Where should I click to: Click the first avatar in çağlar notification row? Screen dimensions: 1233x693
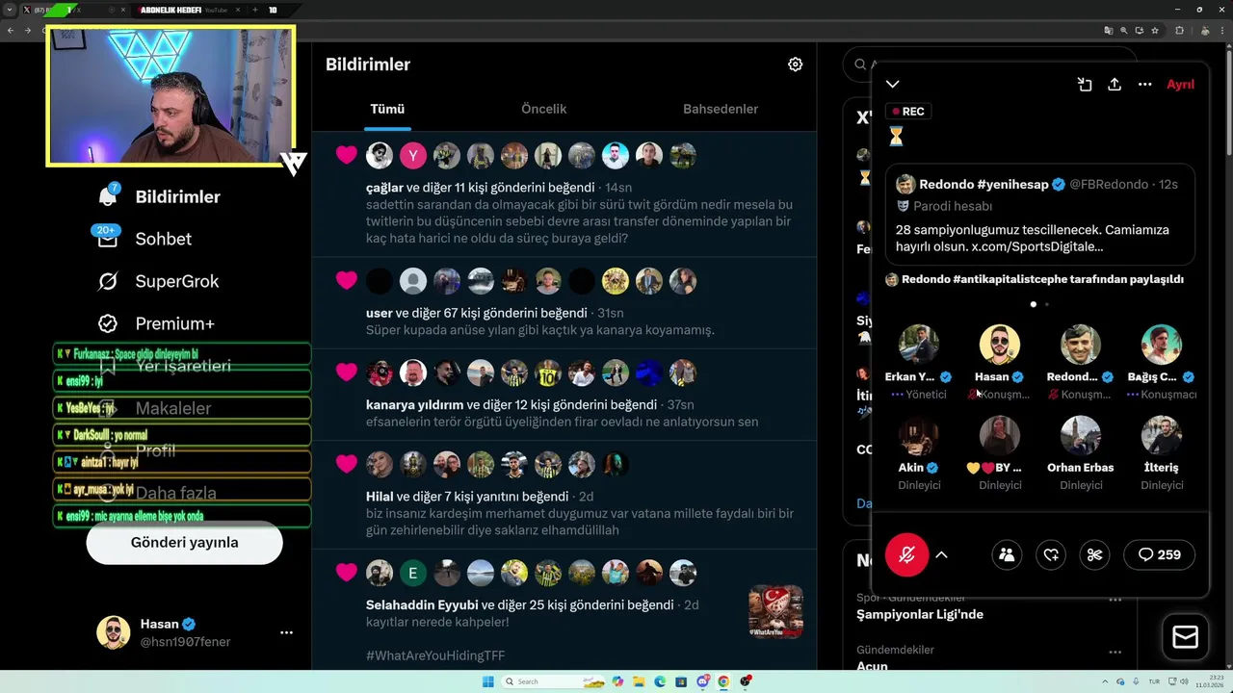coord(380,155)
